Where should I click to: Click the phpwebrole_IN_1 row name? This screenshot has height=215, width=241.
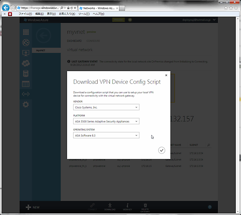coord(78,166)
